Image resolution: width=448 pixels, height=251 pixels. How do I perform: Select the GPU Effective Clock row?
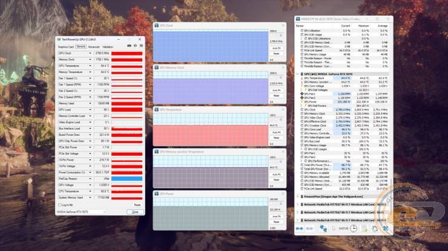[344, 122]
